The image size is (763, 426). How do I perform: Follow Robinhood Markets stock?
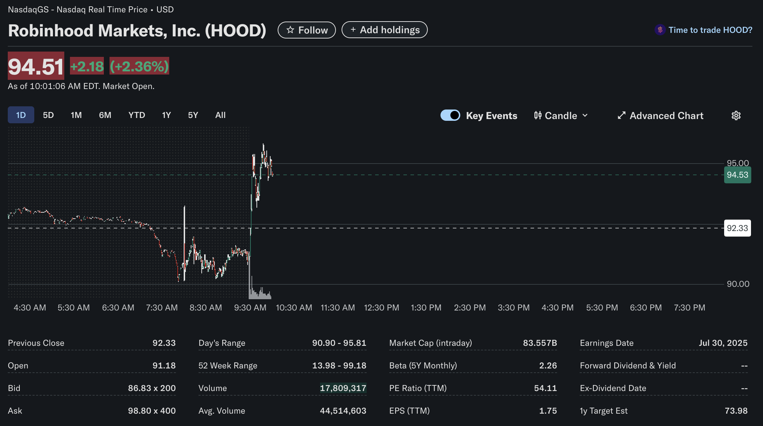[x=307, y=30]
